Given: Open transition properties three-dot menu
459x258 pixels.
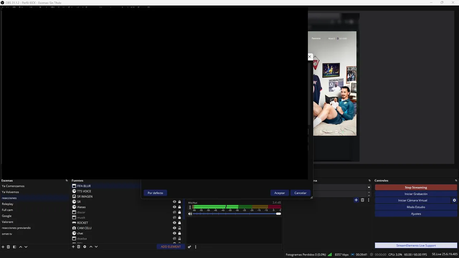Looking at the screenshot, I should 368,200.
